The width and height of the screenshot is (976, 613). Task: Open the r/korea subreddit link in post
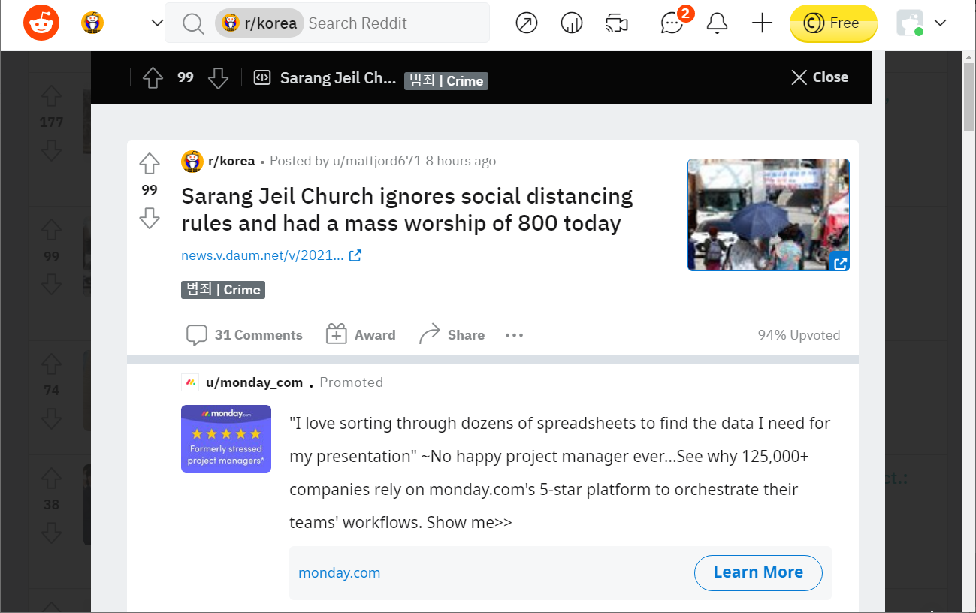click(231, 161)
